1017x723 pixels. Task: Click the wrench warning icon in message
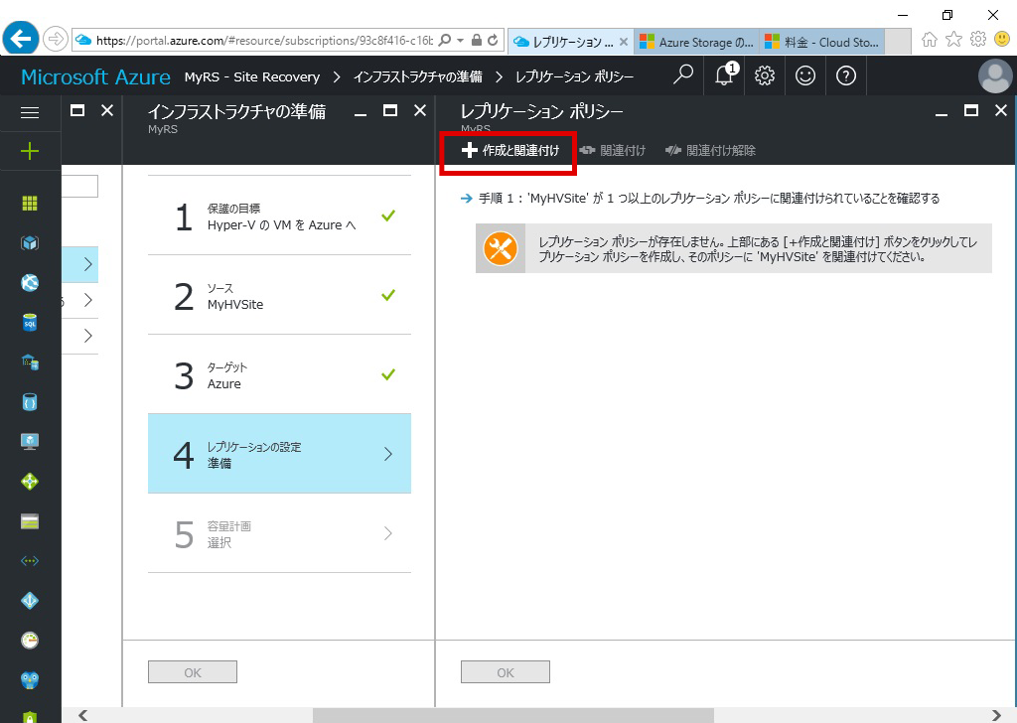501,248
